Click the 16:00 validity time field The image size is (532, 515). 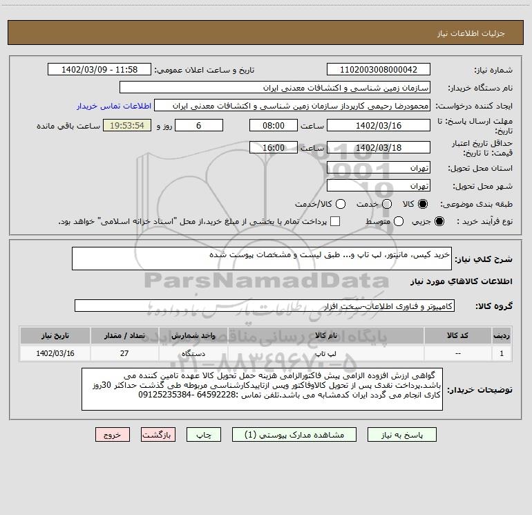tap(274, 147)
